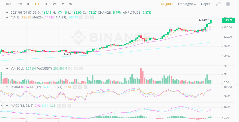Toggle MACD indicator visibility eye
Viewport: 239px width, 122px height.
coord(59,106)
